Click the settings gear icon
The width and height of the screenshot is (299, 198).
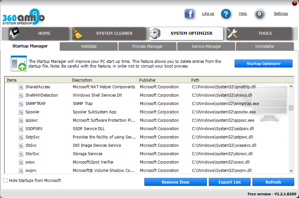259,14
